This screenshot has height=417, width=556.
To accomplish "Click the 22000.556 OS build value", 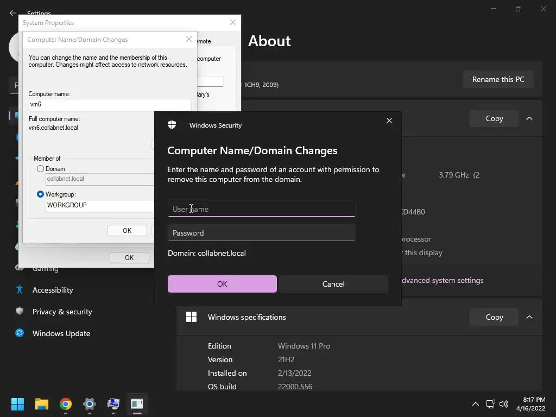I will (295, 387).
